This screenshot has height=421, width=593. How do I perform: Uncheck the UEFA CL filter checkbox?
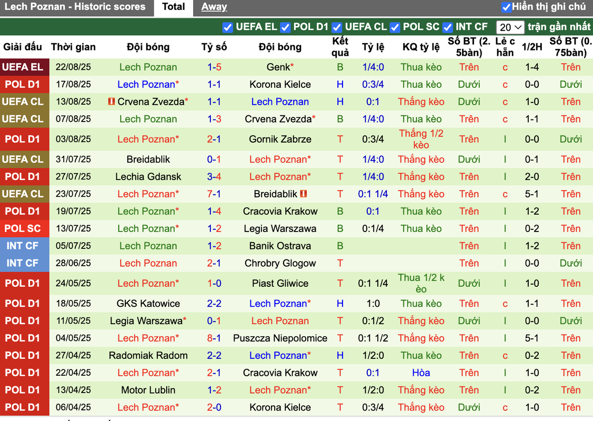tap(337, 27)
